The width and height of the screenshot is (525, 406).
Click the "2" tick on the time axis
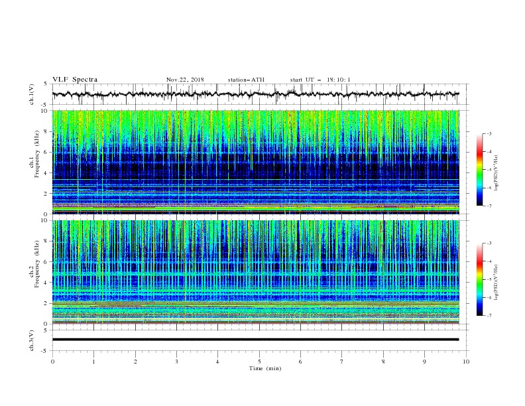[135, 362]
